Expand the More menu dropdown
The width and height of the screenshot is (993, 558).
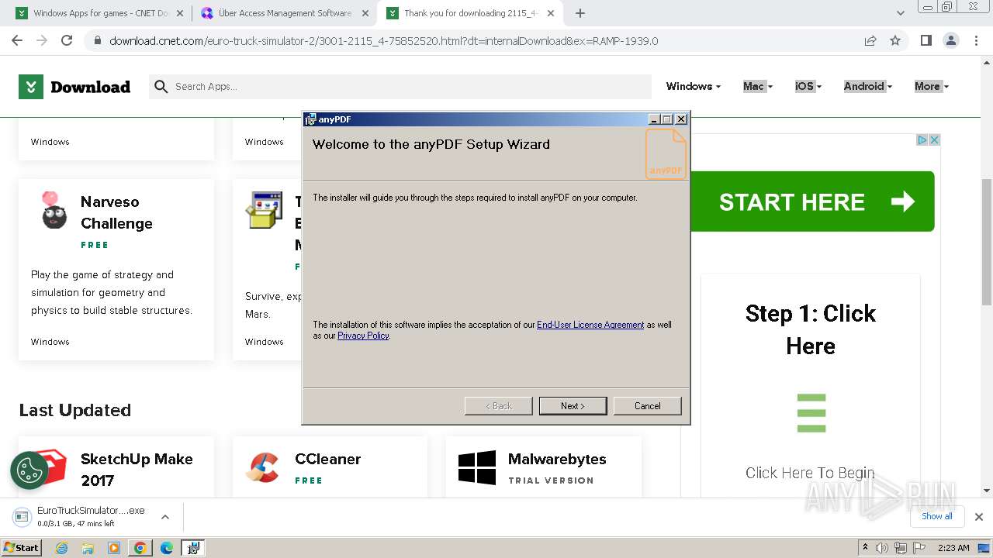932,87
